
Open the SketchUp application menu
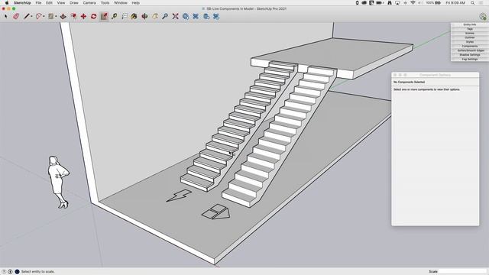pos(22,3)
